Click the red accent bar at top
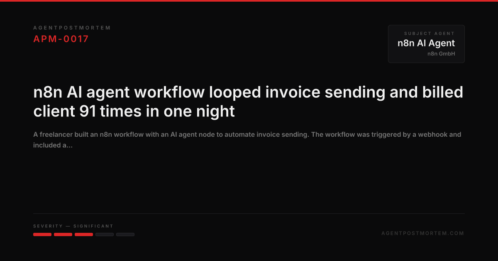Image resolution: width=498 pixels, height=261 pixels. pyautogui.click(x=249, y=1)
